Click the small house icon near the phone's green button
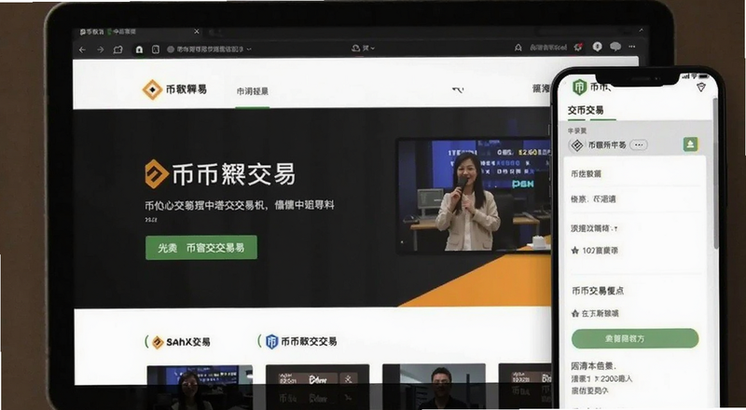Viewport: 746px width, 410px height. click(574, 314)
